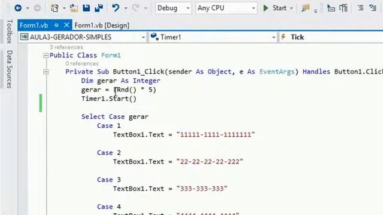Open the Any CPU platform combo box
Screen dimensions: 383x215
click(226, 8)
